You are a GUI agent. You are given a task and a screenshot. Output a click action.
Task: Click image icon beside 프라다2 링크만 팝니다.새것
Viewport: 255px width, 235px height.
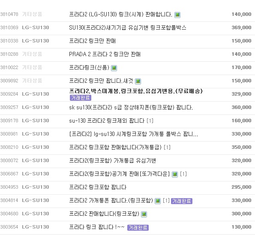pyautogui.click(x=138, y=81)
